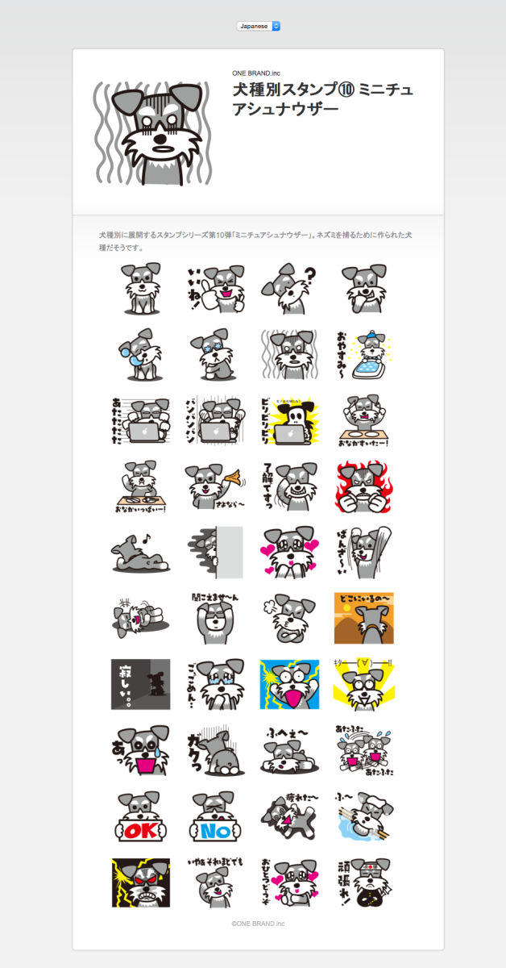Choose the desert sunset どこにいるの sticker
The image size is (506, 968).
click(x=363, y=619)
